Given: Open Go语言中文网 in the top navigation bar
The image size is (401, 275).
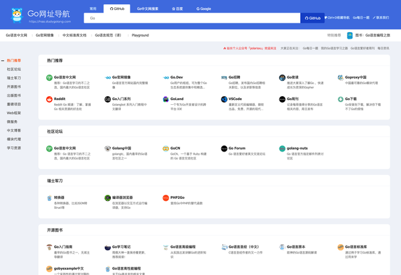Looking at the screenshot, I should pos(16,35).
